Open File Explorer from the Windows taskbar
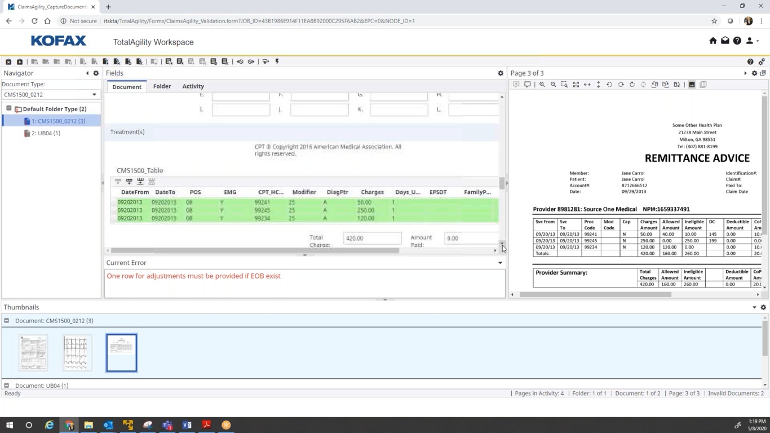 coord(88,425)
